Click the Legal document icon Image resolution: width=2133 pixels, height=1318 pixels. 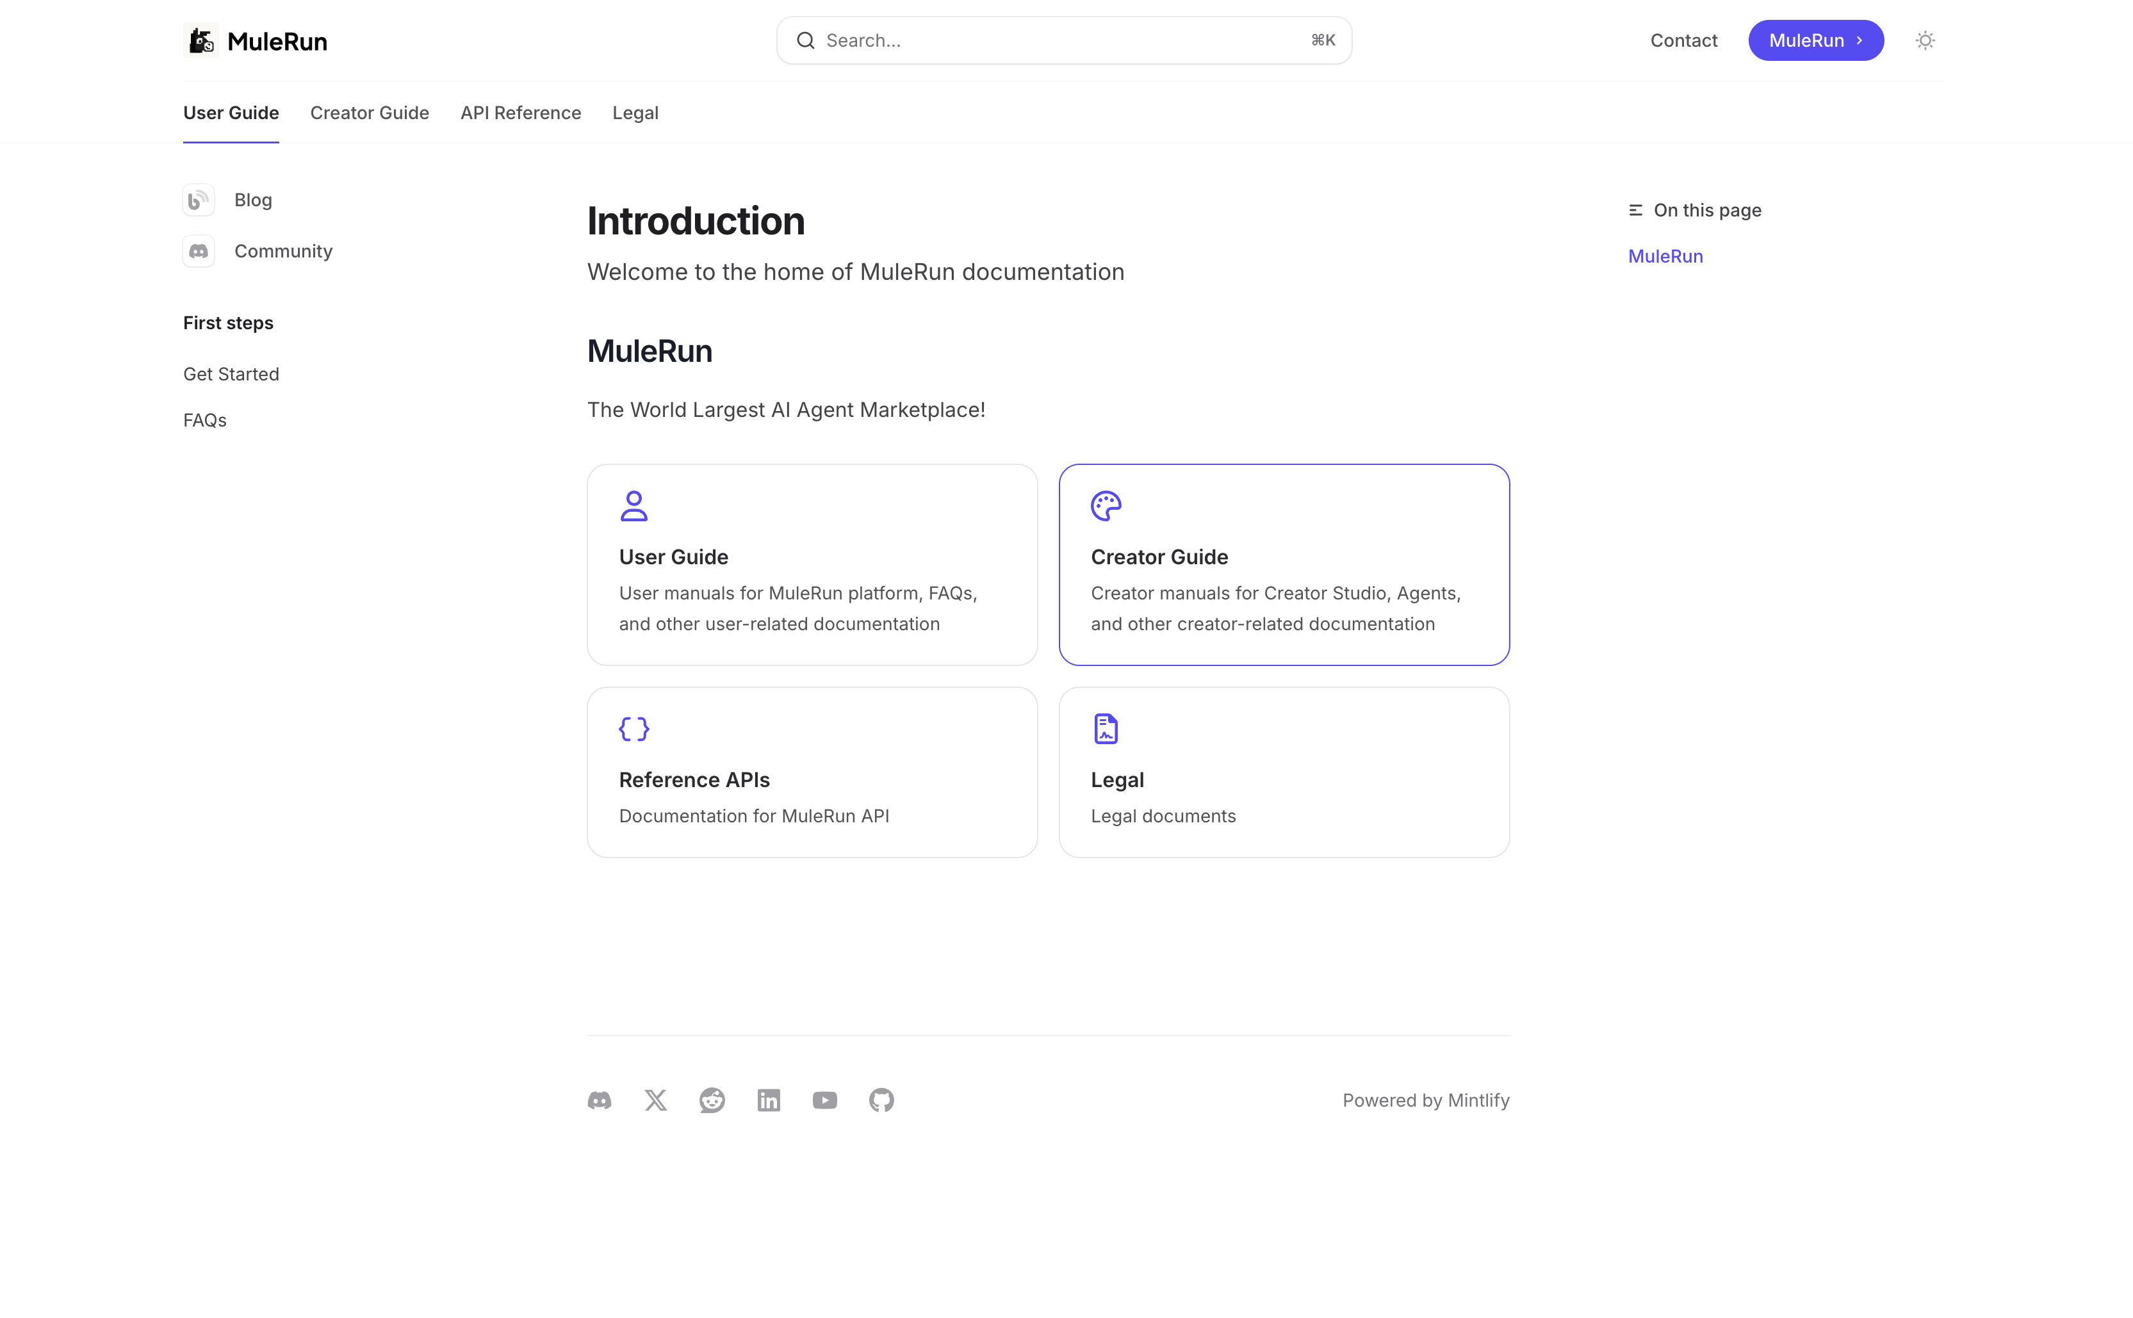pos(1106,729)
